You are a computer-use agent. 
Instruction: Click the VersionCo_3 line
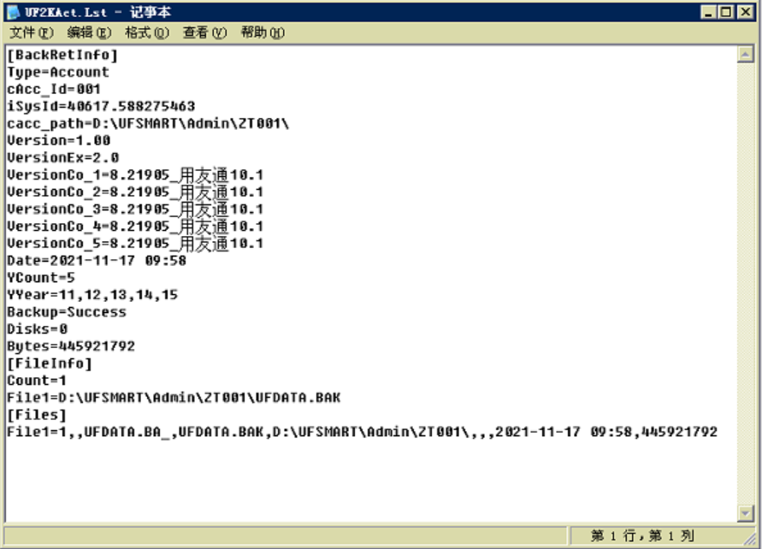(x=135, y=210)
